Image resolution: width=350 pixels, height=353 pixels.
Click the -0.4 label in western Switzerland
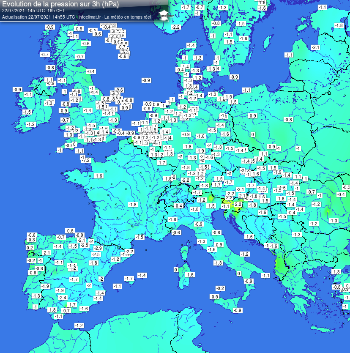179,206
